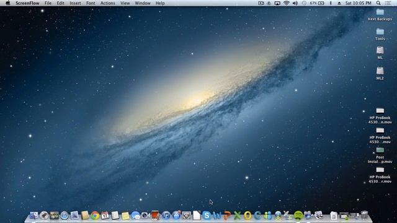
Task: Open Spotlight search magnifier
Action: (x=378, y=3)
